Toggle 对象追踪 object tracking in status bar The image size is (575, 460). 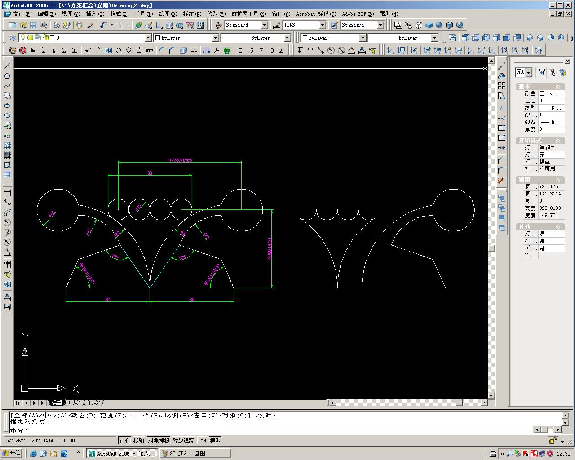[184, 441]
